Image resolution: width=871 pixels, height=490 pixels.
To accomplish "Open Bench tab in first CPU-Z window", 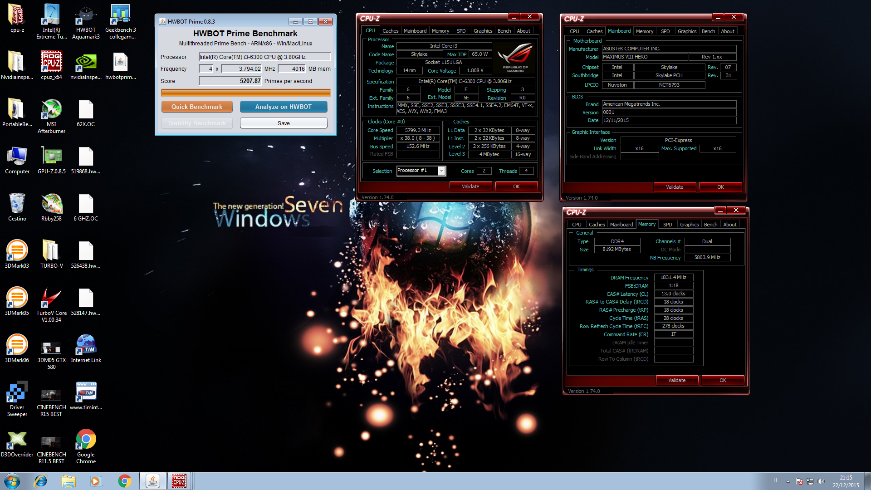I will 504,31.
